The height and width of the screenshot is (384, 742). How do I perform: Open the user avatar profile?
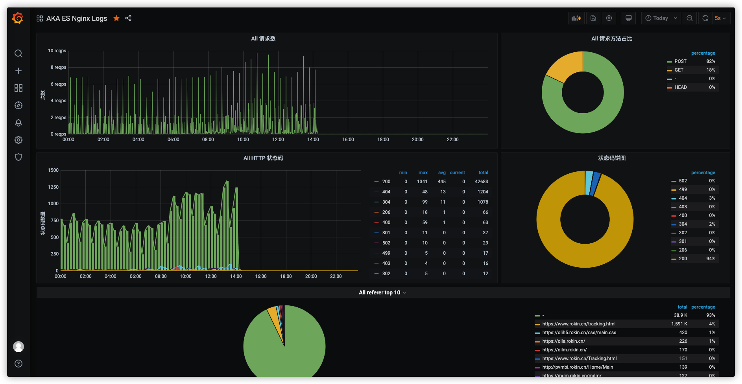point(18,347)
